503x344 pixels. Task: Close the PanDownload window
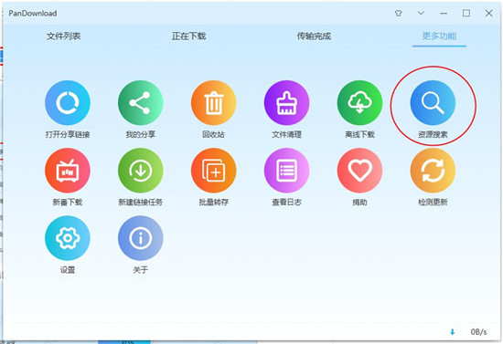(x=489, y=13)
